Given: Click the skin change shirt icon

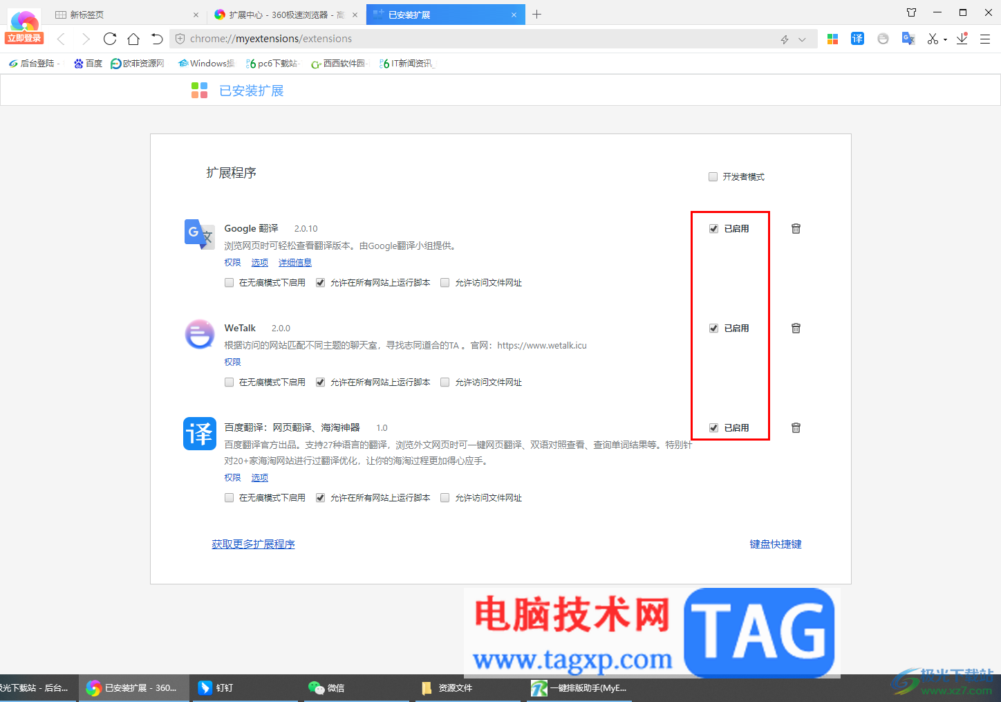Looking at the screenshot, I should point(912,12).
